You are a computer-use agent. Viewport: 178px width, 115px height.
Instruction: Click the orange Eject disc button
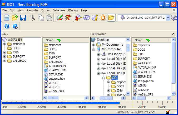(x=103, y=18)
